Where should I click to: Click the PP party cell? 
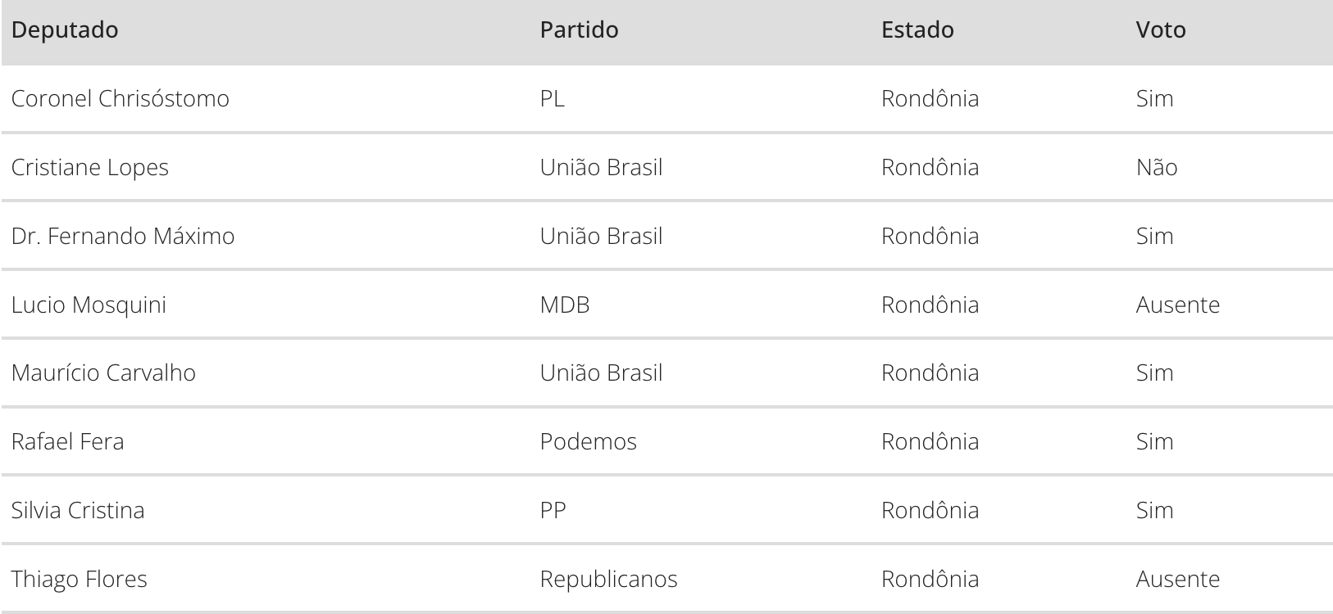pos(553,511)
